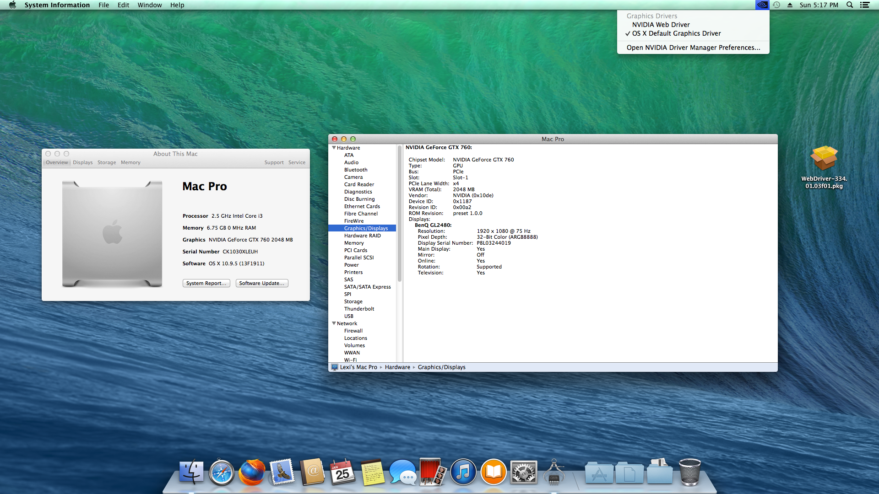The height and width of the screenshot is (494, 879).
Task: Open the WebDriver-334.01.03f01.pkg desktop file
Action: point(824,159)
